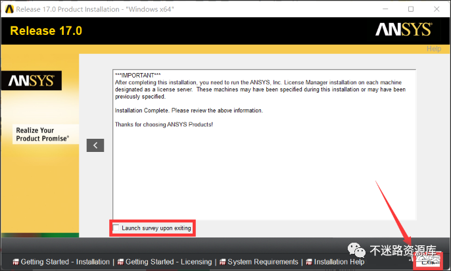Image resolution: width=451 pixels, height=271 pixels.
Task: Minimize the installer window
Action: [385, 9]
